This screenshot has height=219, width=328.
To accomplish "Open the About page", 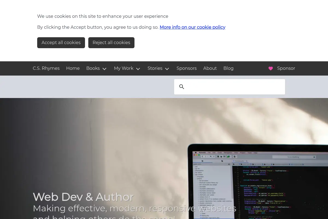I will pos(210,68).
